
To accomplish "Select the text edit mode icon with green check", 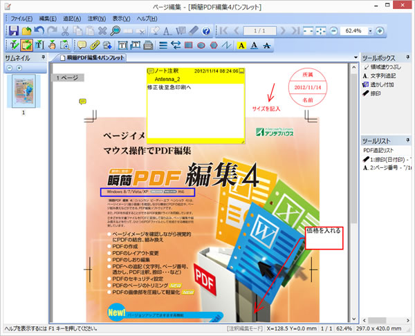I will [14, 45].
